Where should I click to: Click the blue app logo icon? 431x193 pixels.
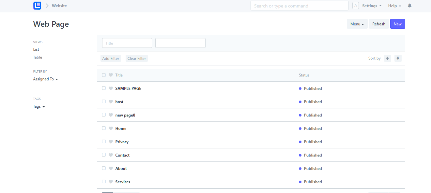tap(37, 6)
